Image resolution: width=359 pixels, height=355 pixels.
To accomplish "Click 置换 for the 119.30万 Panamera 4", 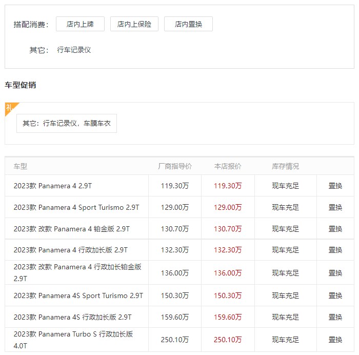I will (x=335, y=186).
